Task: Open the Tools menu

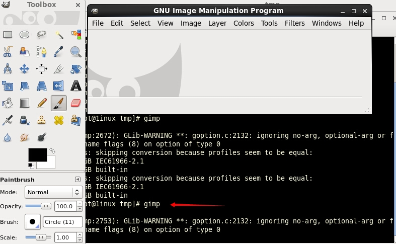Action: point(269,23)
